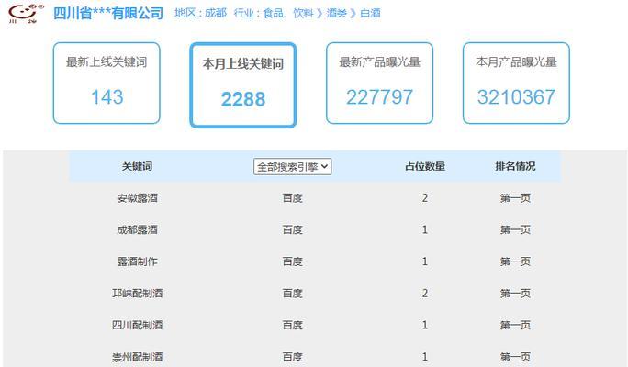Open the 四川省***有限公司 company title
Viewport: 628px width, 367px height.
point(108,13)
